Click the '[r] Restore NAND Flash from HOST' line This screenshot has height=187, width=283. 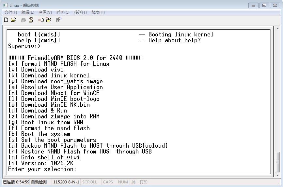pos(80,152)
